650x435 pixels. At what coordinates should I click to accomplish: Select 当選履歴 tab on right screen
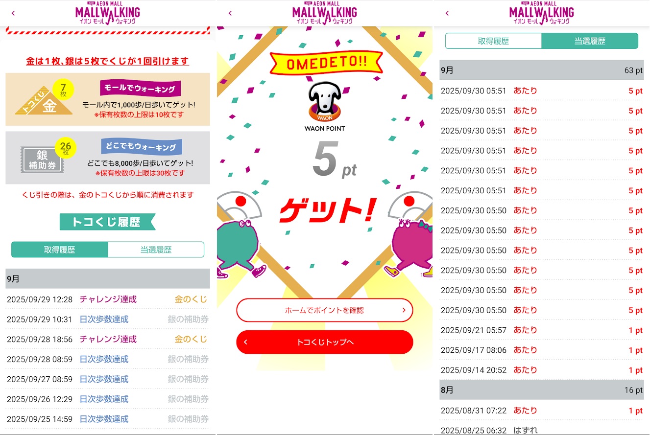[590, 41]
